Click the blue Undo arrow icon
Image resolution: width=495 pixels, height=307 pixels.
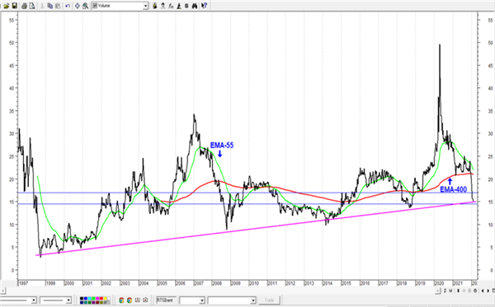[x=68, y=6]
